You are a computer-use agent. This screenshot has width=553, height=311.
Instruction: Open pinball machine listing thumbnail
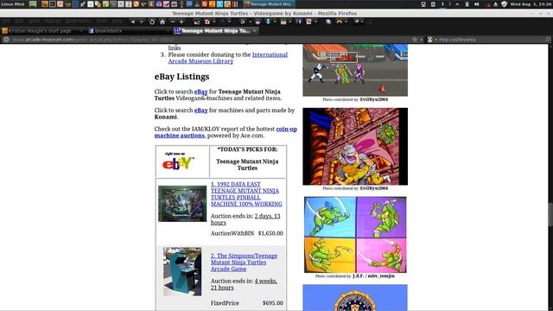pos(182,204)
